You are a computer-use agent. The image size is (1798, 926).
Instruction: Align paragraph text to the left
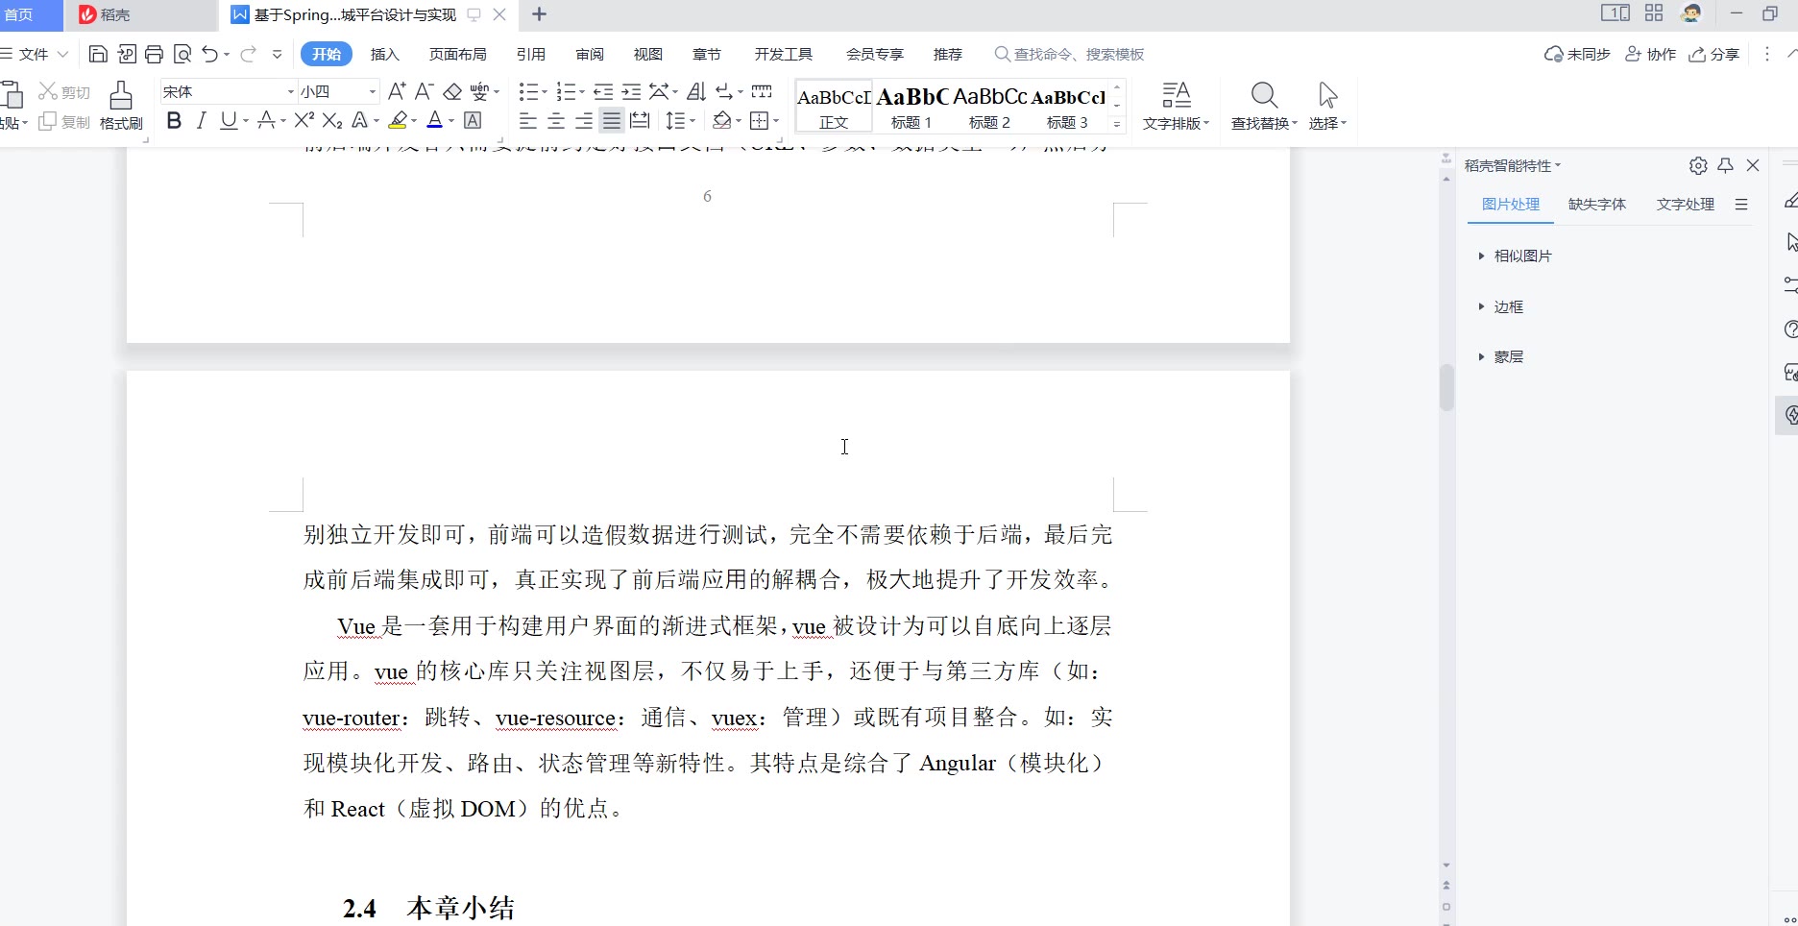[x=527, y=120]
